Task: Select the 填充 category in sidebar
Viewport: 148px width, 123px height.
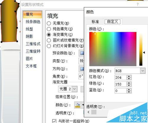Action: point(33,14)
